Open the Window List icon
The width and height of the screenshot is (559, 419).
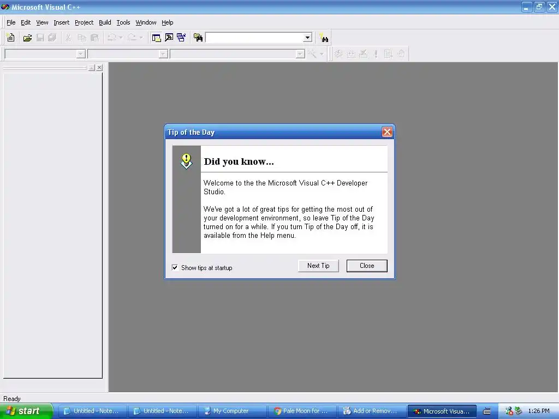pos(181,38)
